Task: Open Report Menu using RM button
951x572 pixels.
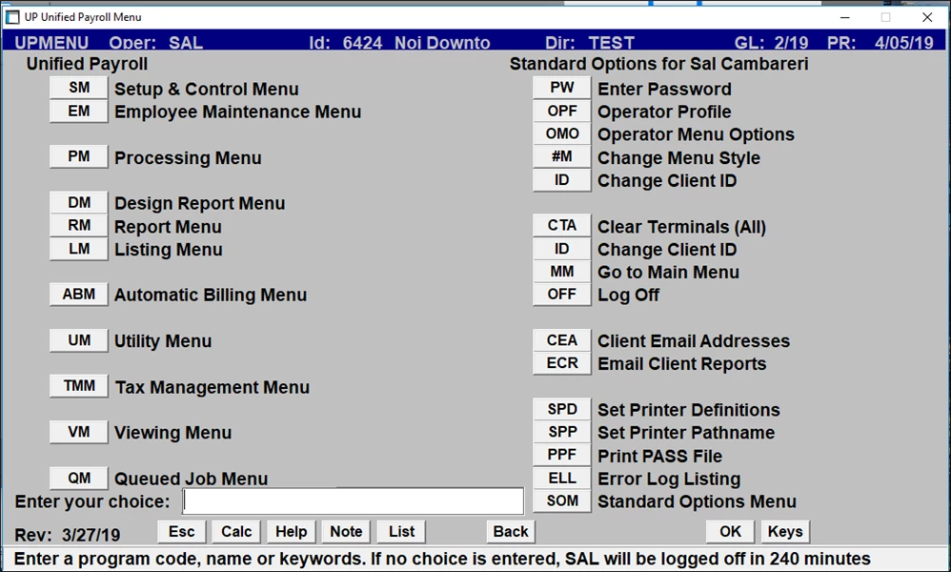Action: pos(79,226)
